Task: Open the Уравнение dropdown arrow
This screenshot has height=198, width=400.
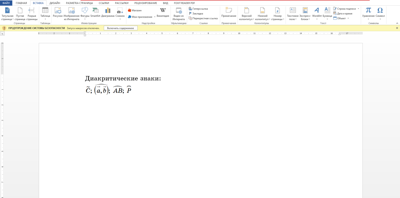Action: tap(368, 19)
